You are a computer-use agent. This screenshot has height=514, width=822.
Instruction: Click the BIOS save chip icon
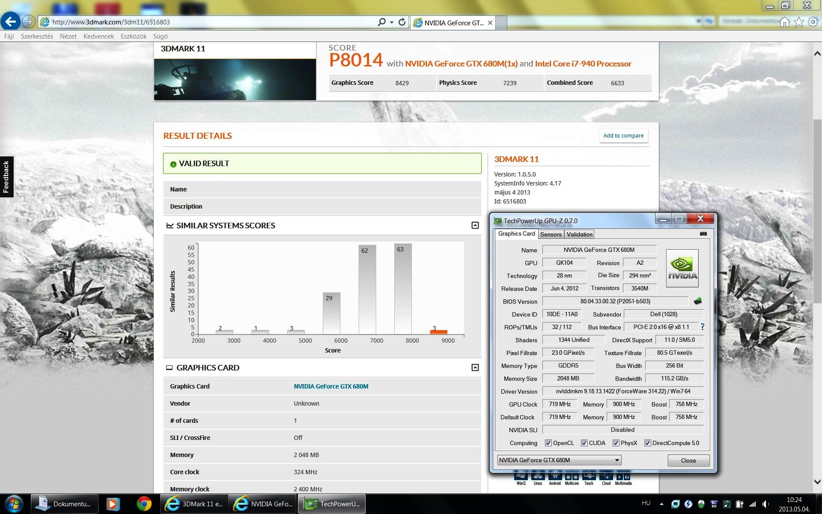(x=698, y=301)
